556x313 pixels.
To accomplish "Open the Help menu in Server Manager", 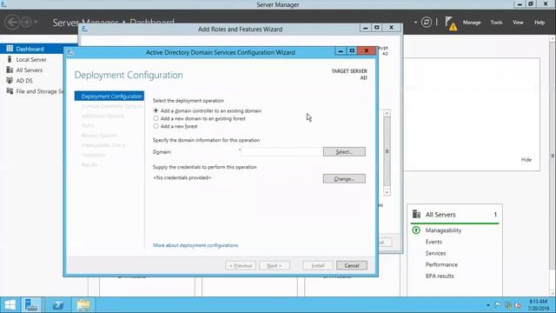I will [539, 23].
